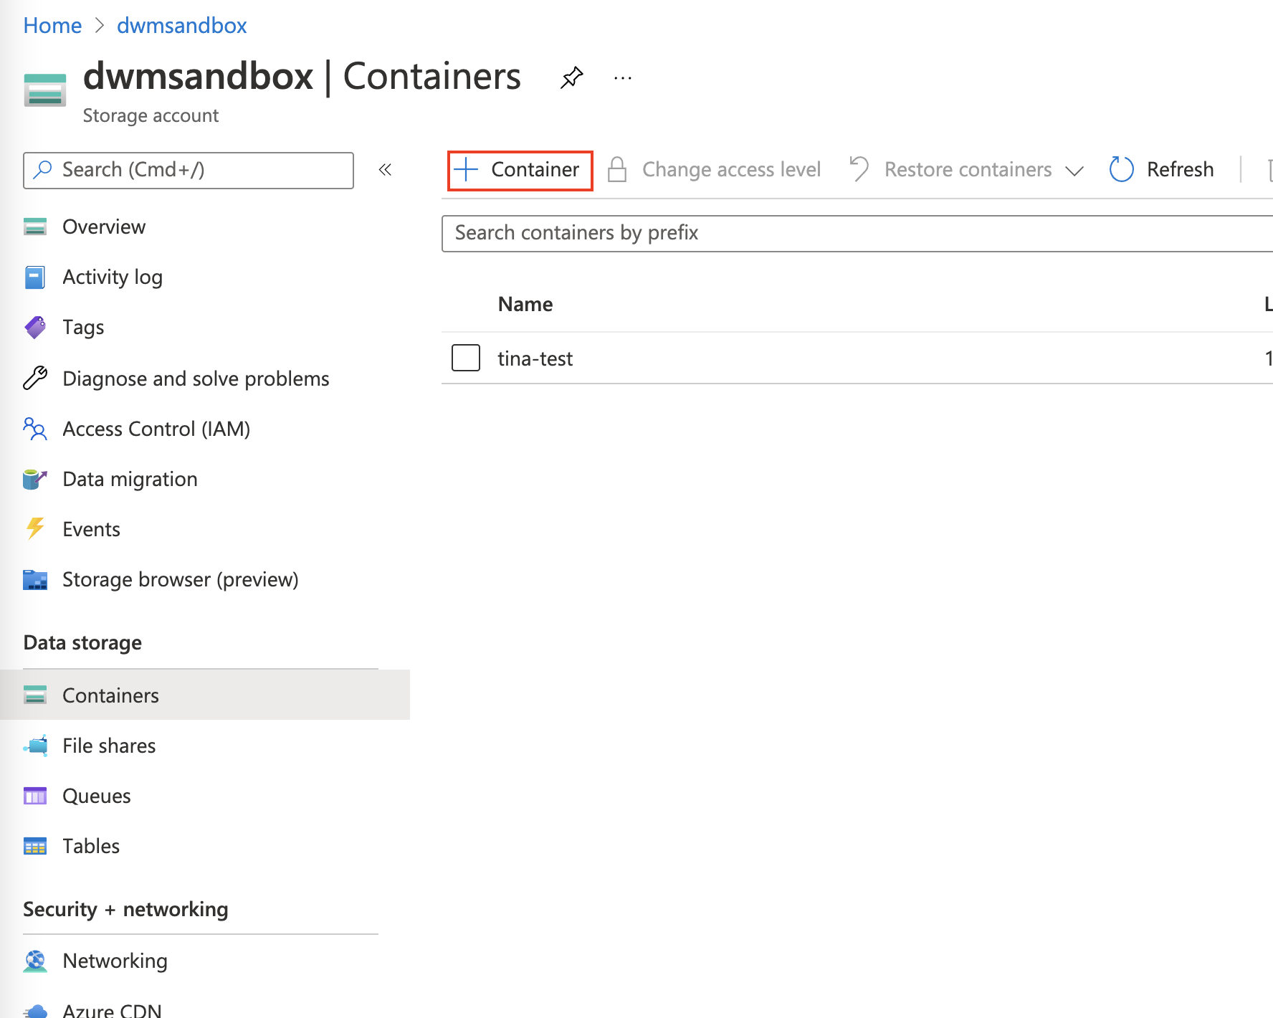
Task: Click the Storage browser folder icon
Action: pyautogui.click(x=35, y=579)
